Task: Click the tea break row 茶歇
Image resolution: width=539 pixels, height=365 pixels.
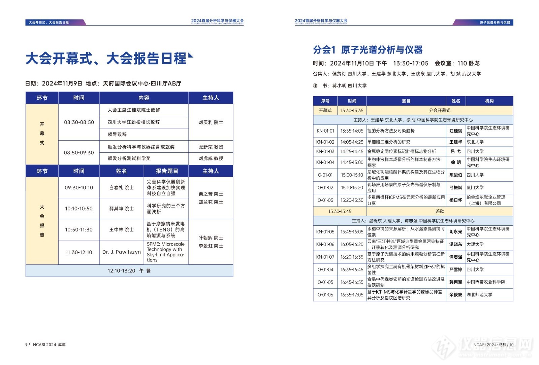Action: 440,211
